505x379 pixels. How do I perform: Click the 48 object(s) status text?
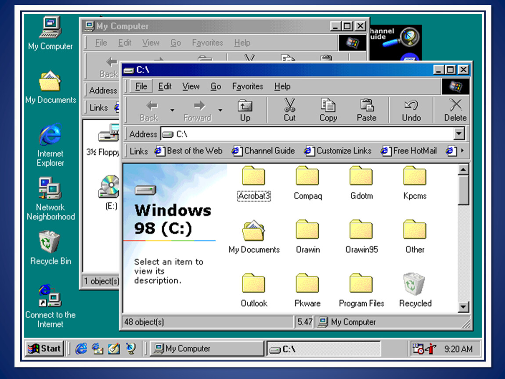pyautogui.click(x=144, y=322)
